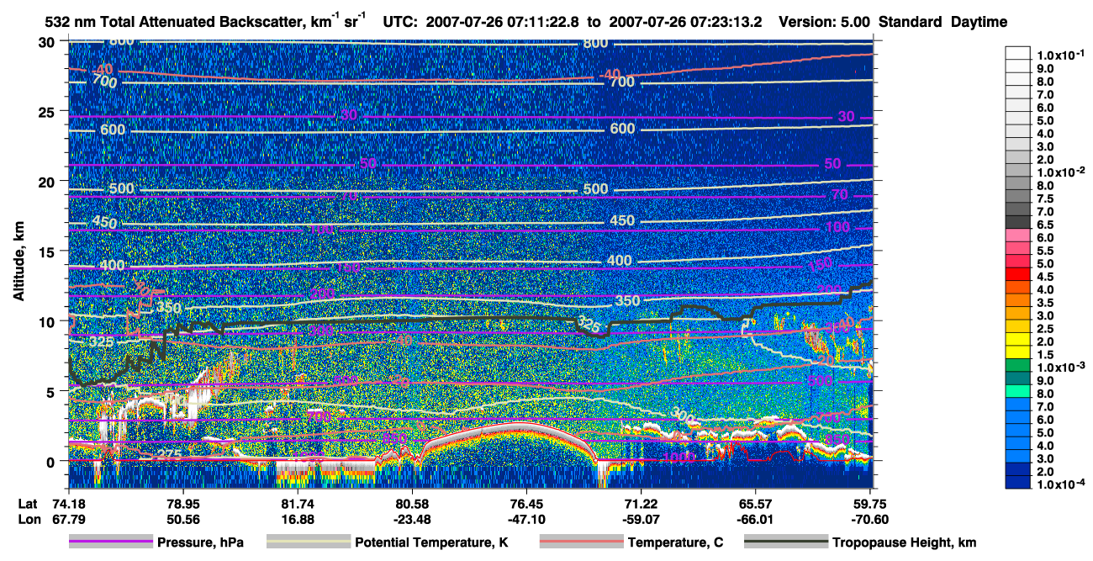
Task: Click the Lat 80.58 axis tick label
Action: [x=412, y=502]
